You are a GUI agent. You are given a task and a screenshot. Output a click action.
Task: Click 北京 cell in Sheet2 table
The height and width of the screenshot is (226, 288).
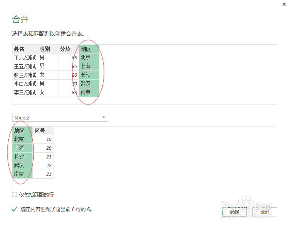[22, 139]
